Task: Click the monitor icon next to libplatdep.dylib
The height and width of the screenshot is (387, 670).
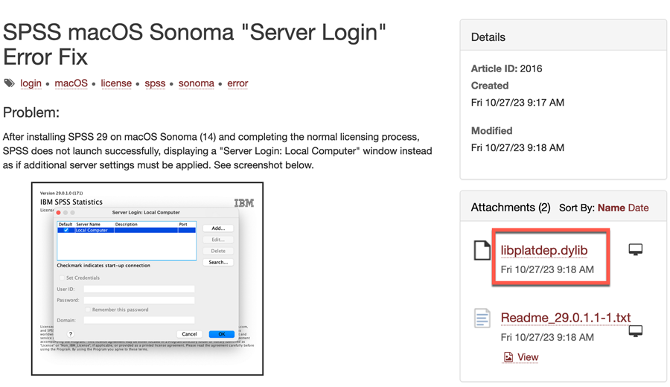Action: 636,249
